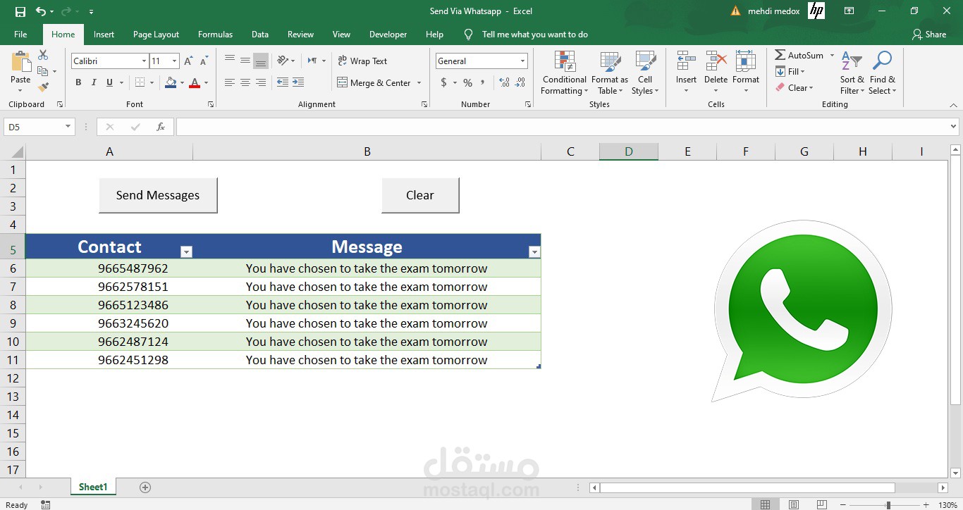Viewport: 963px width, 510px height.
Task: Align text right
Action: pos(261,82)
